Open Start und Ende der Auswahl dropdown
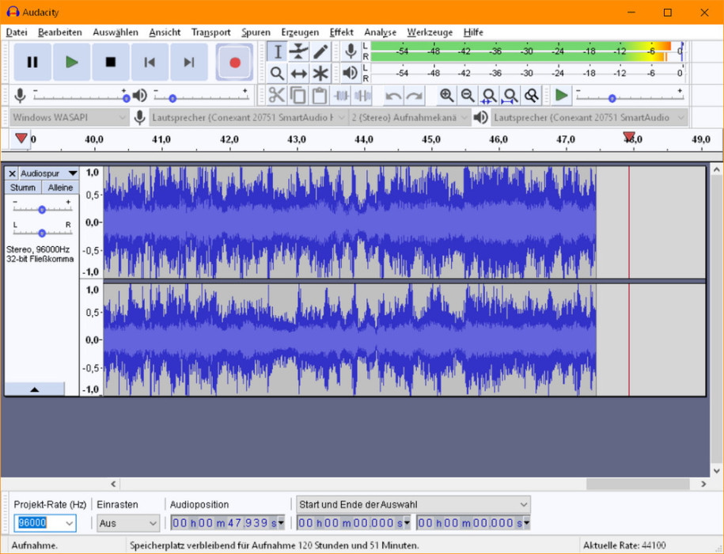Image resolution: width=724 pixels, height=554 pixels. click(413, 505)
